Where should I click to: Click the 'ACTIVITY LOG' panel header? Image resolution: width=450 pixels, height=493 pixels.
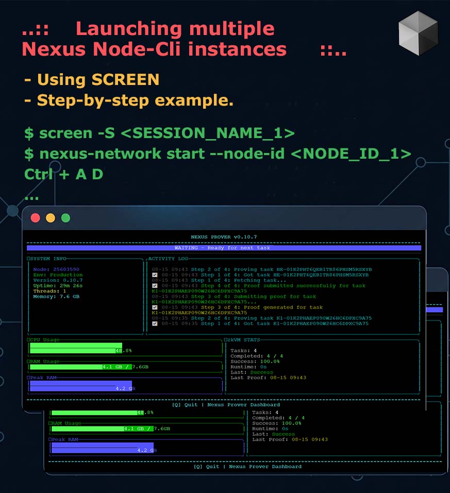168,259
